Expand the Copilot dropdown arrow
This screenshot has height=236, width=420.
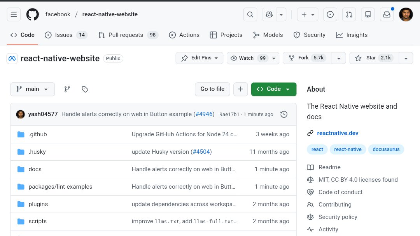[281, 14]
